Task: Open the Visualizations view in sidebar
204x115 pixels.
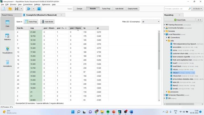Action: pos(7,50)
